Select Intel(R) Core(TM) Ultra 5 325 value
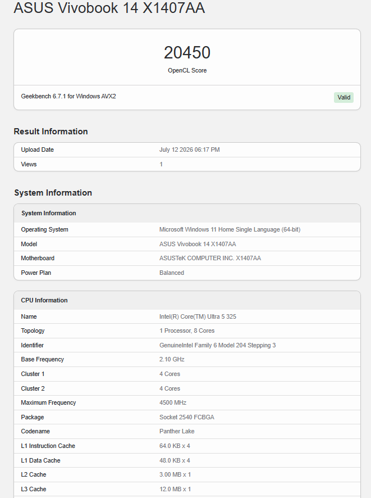 [x=198, y=316]
